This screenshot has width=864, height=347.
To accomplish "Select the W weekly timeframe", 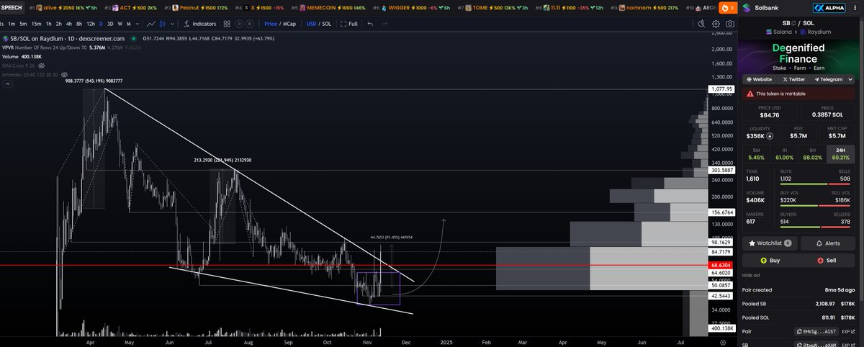I will coord(120,24).
